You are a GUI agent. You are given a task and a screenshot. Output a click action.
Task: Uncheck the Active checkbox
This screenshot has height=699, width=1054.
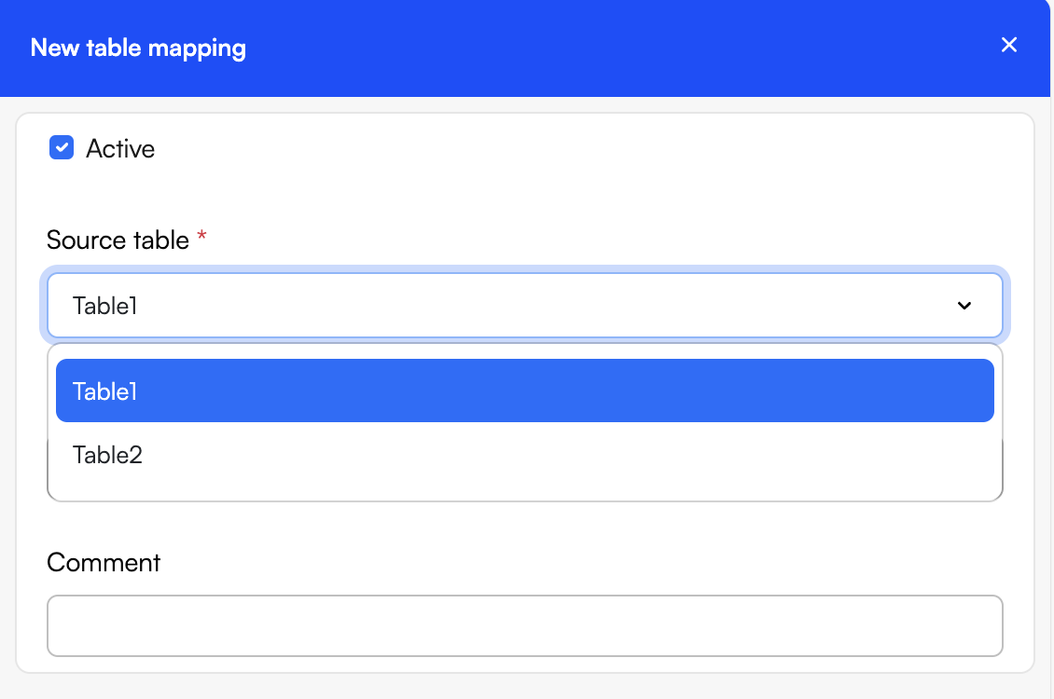pyautogui.click(x=62, y=148)
